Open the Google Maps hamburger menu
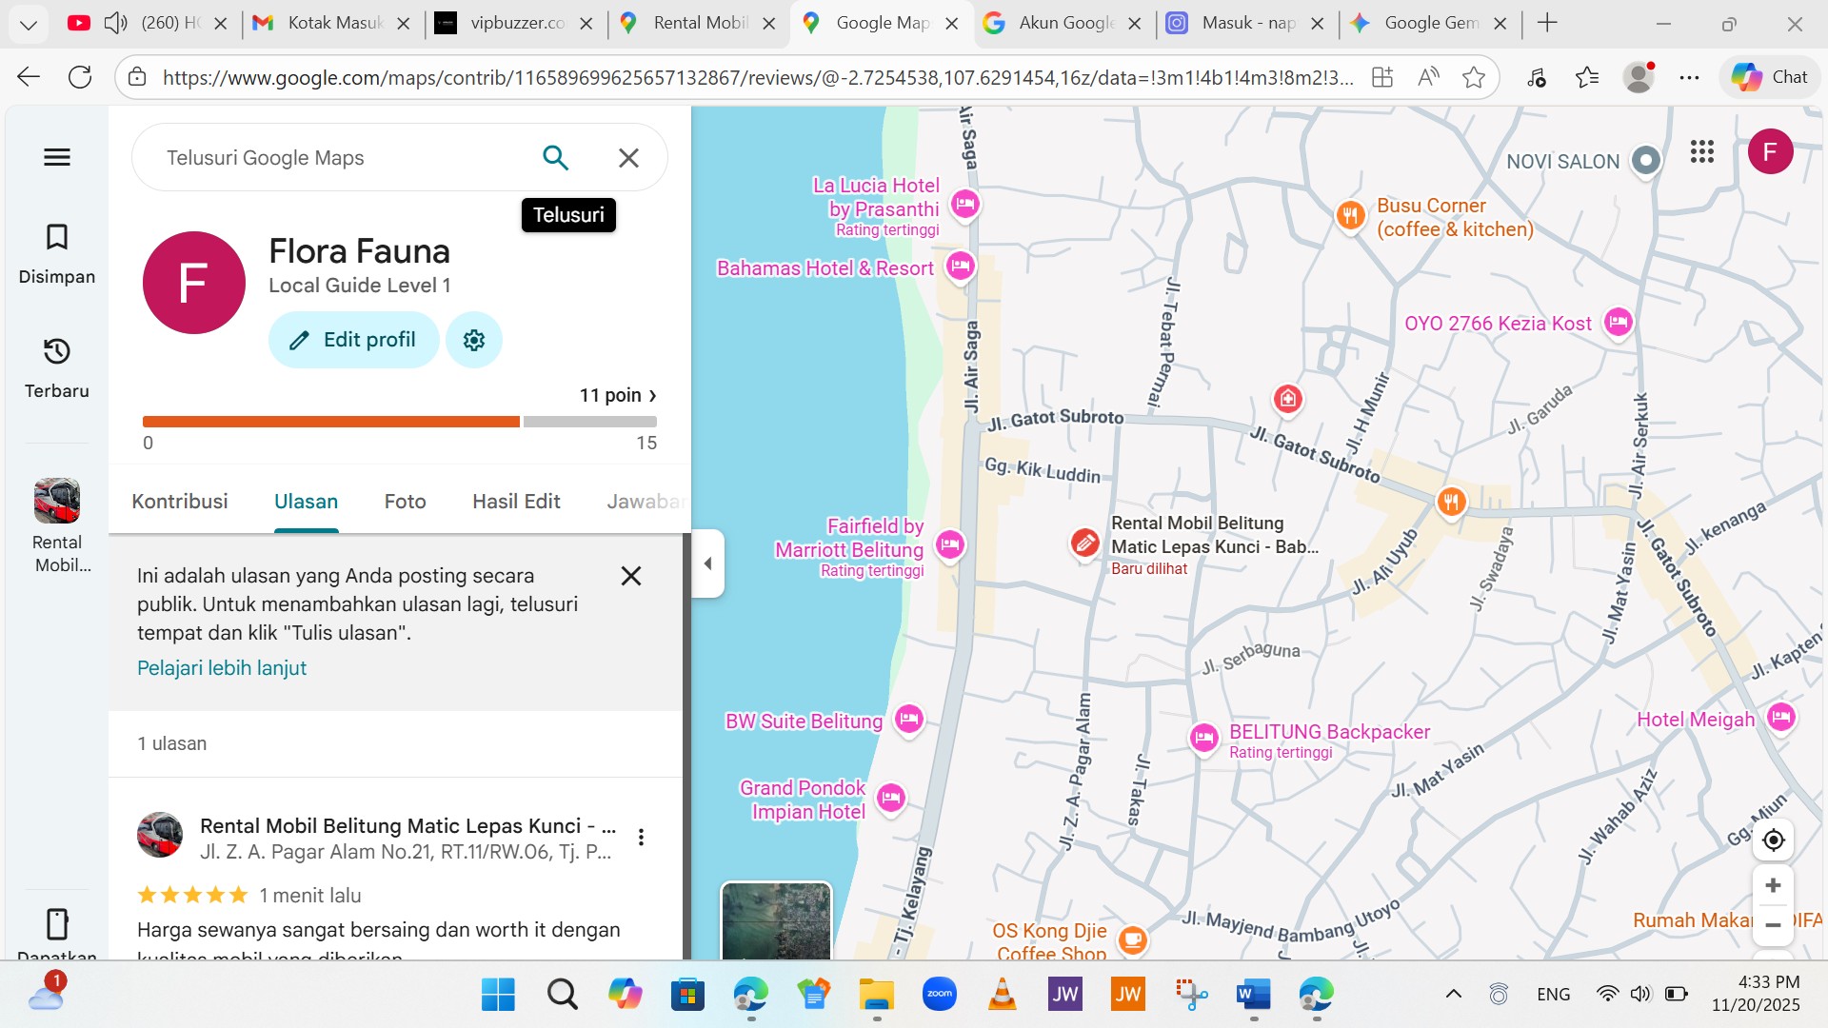The height and width of the screenshot is (1028, 1828). tap(57, 157)
